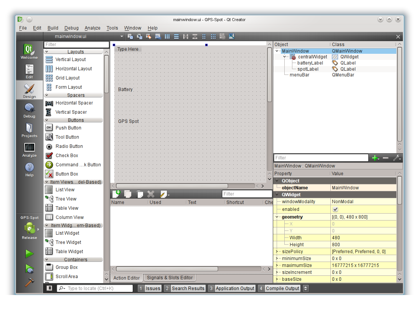The image size is (419, 310).
Task: Expand the minimumSize property
Action: (277, 259)
